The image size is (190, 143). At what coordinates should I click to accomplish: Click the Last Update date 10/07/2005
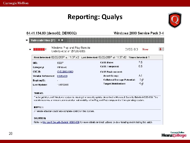[x=63, y=85]
